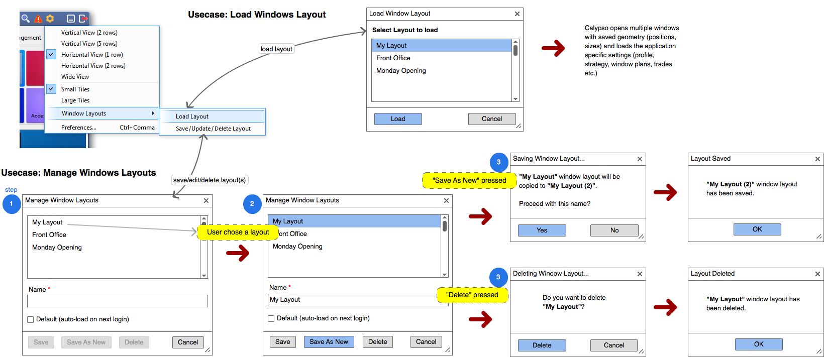Click the Name field containing My Layout
The image size is (824, 357).
(x=352, y=300)
